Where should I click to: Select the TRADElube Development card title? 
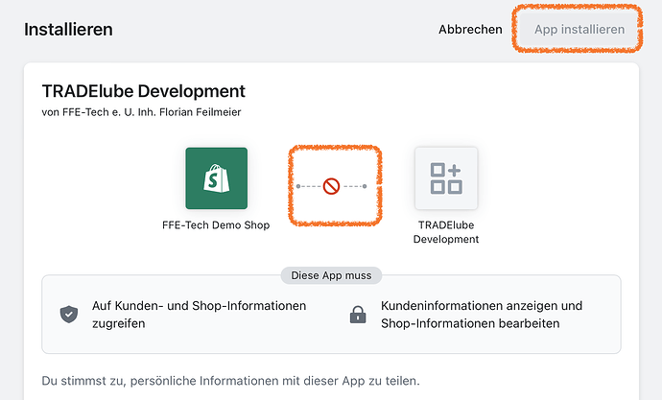click(x=144, y=92)
